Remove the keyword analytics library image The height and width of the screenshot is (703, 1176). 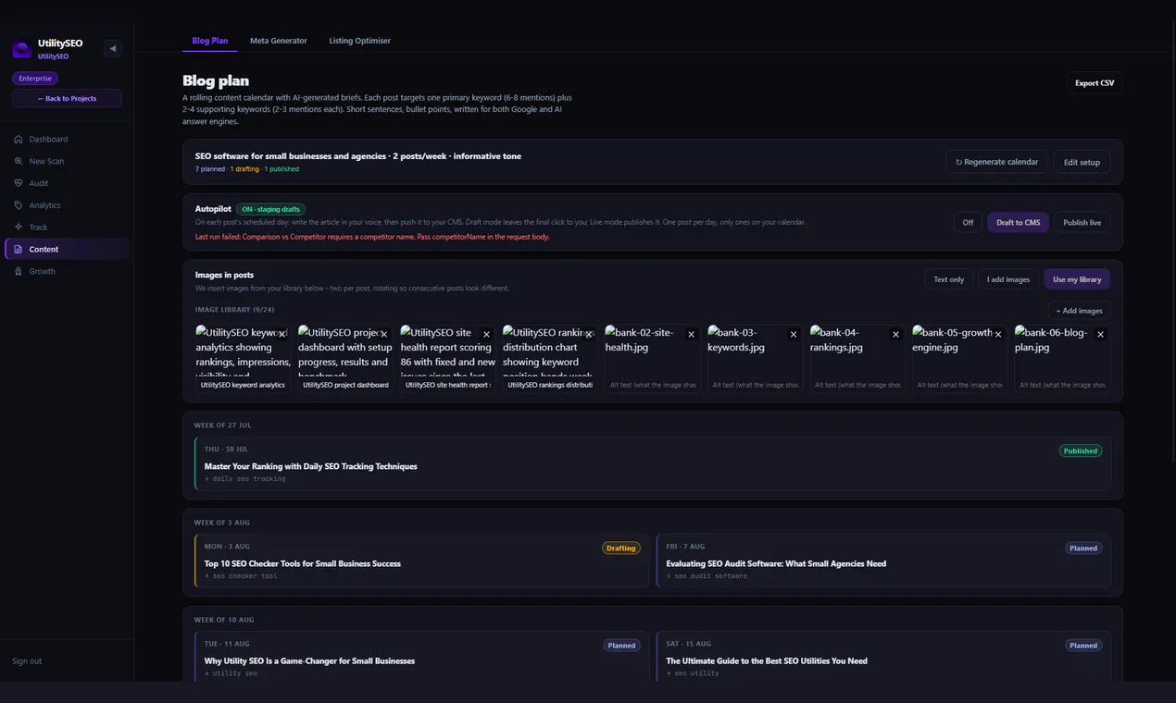pyautogui.click(x=281, y=334)
